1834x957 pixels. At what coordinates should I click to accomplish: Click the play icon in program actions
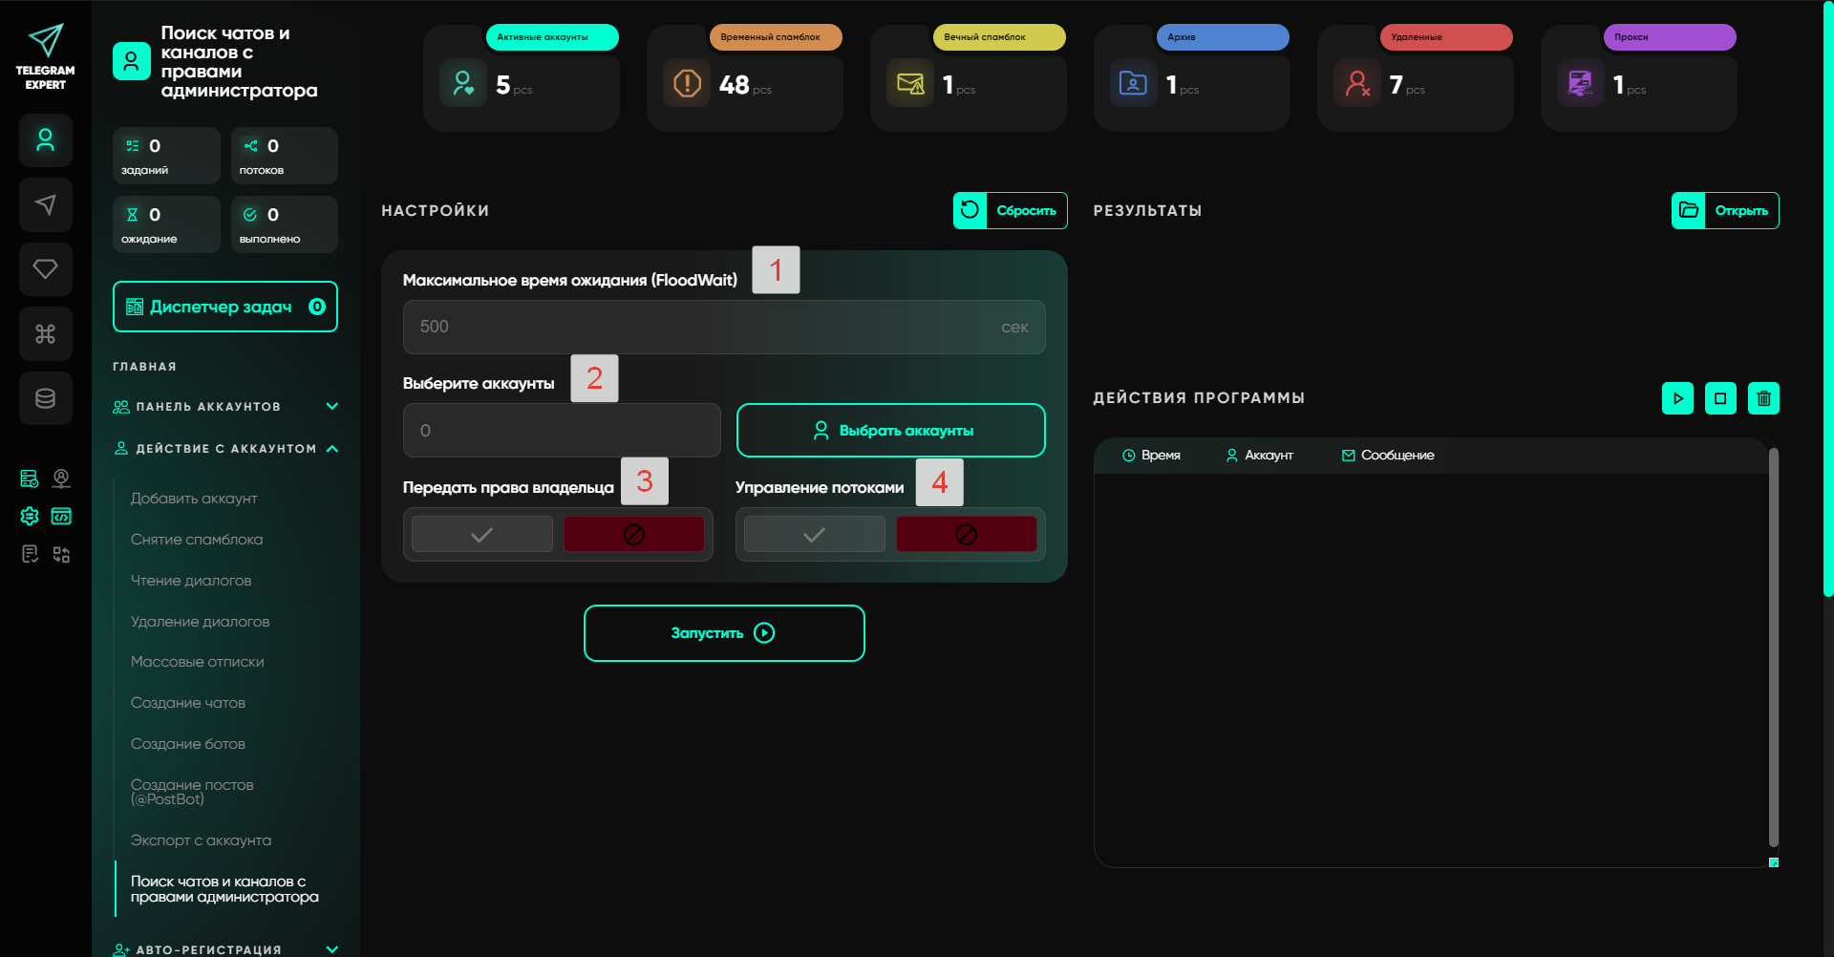click(x=1677, y=398)
